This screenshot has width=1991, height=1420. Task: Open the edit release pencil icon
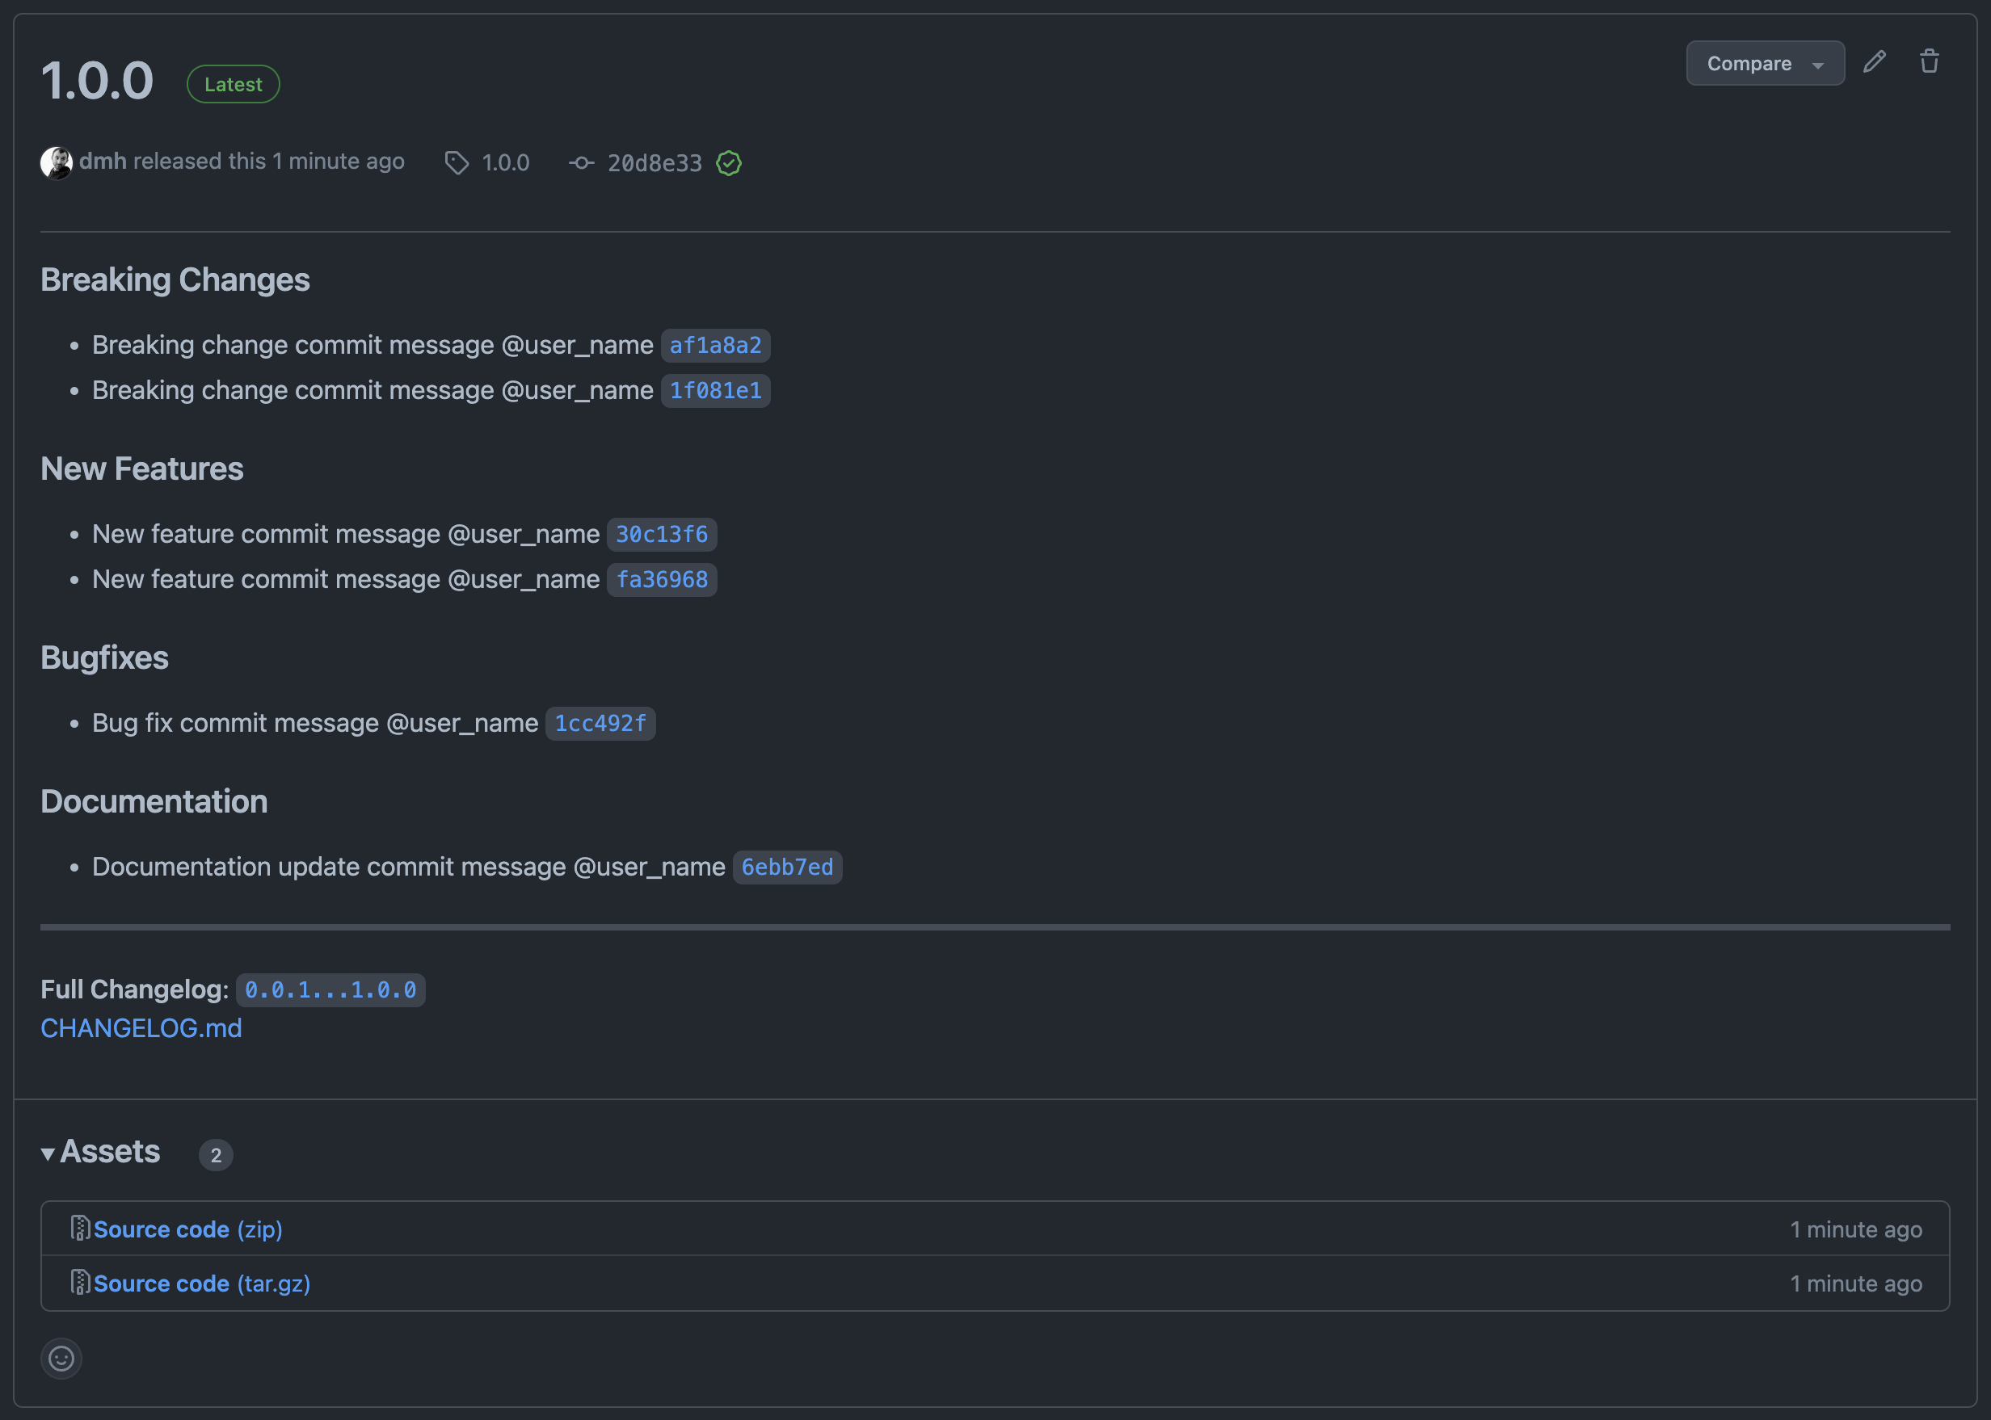(1874, 61)
